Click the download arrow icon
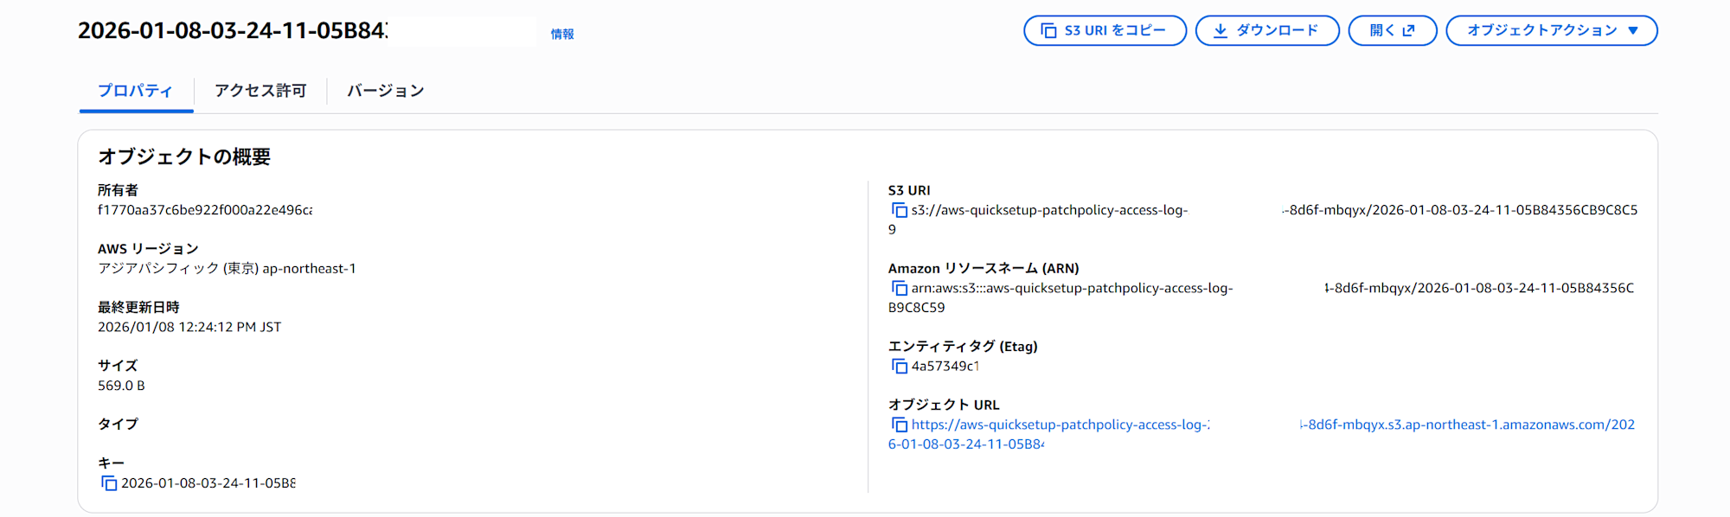1730x517 pixels. (x=1220, y=30)
